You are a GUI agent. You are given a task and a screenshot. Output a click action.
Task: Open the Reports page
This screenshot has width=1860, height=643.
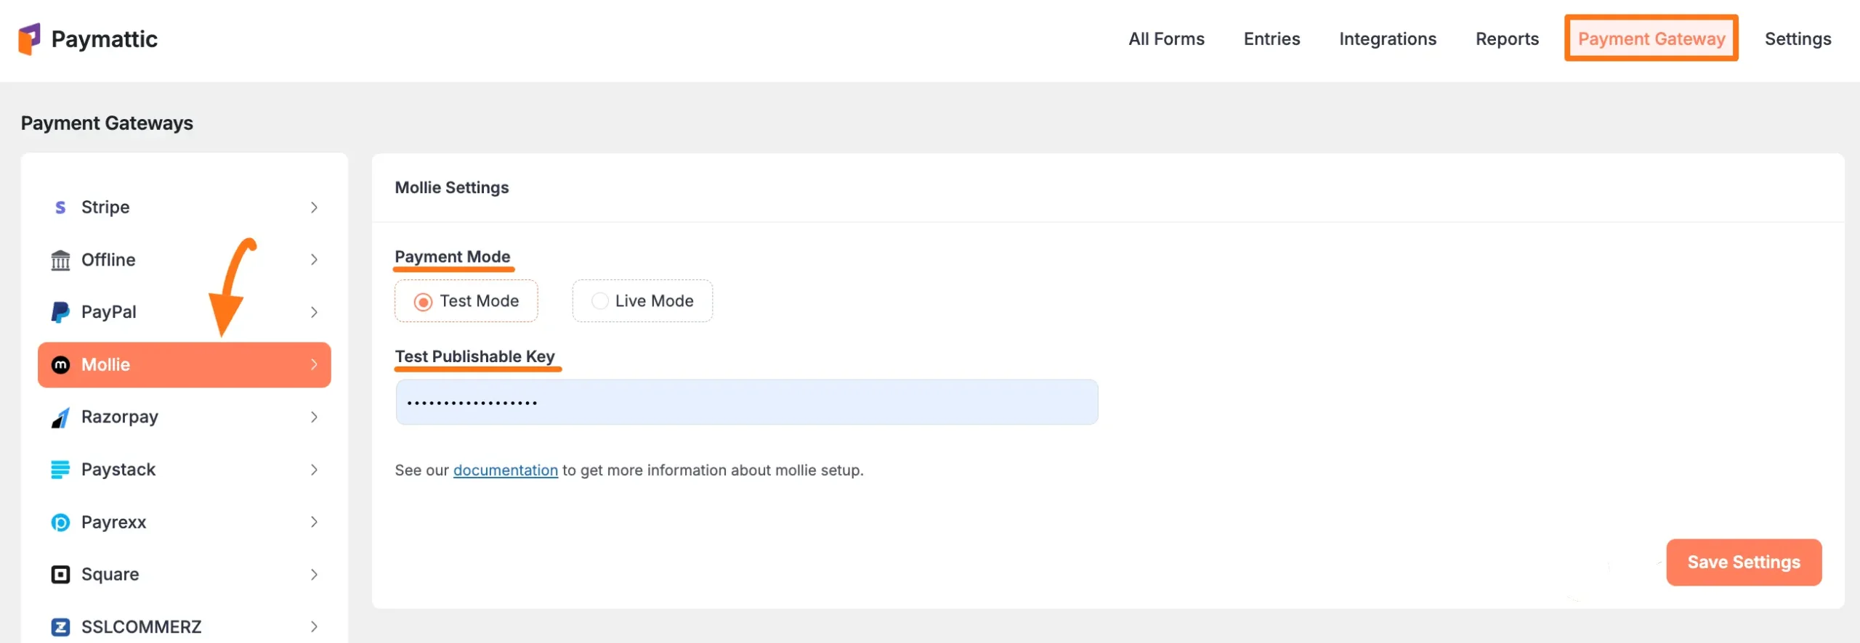1507,39
